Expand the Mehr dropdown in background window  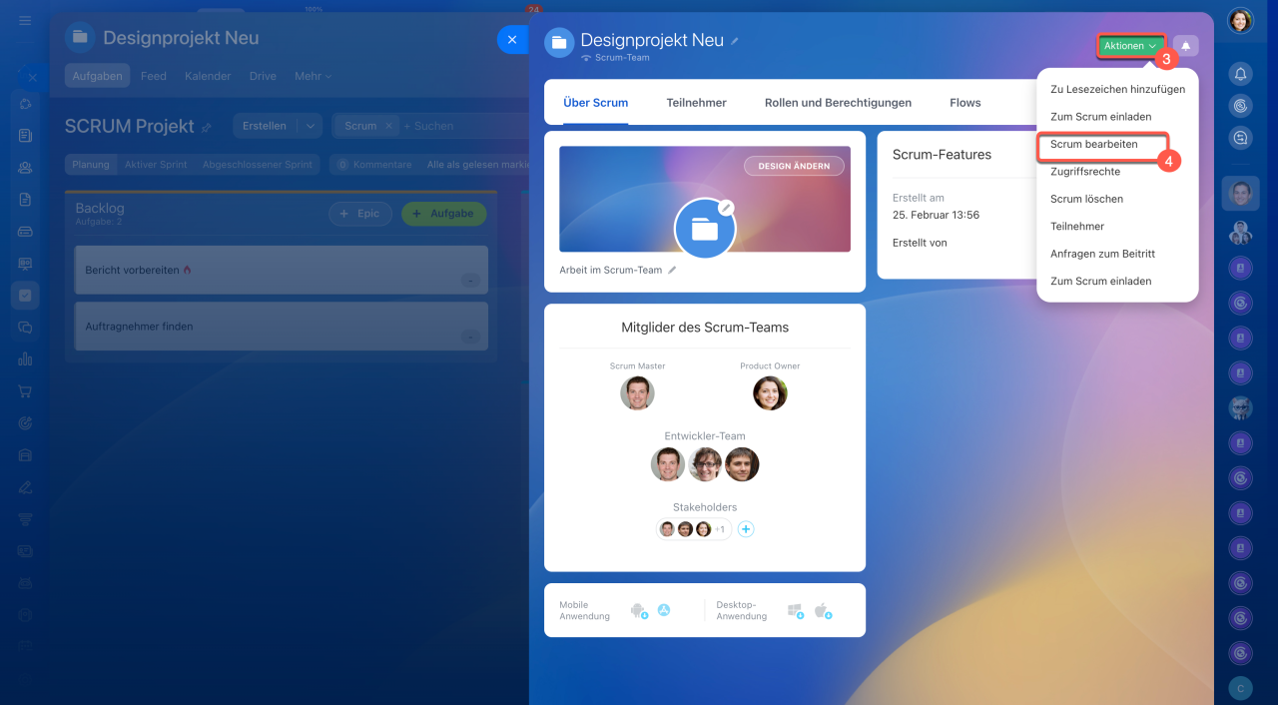tap(313, 76)
